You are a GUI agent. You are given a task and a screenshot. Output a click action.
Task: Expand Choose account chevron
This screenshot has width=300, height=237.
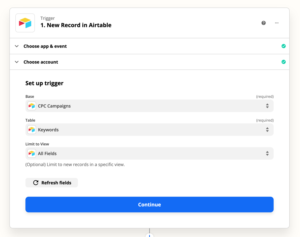(17, 62)
